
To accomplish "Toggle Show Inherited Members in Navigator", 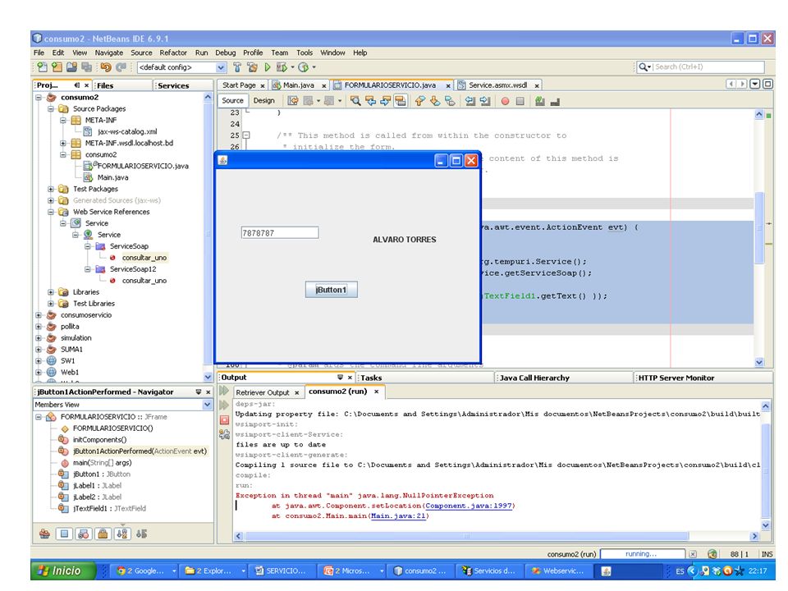I will point(44,534).
